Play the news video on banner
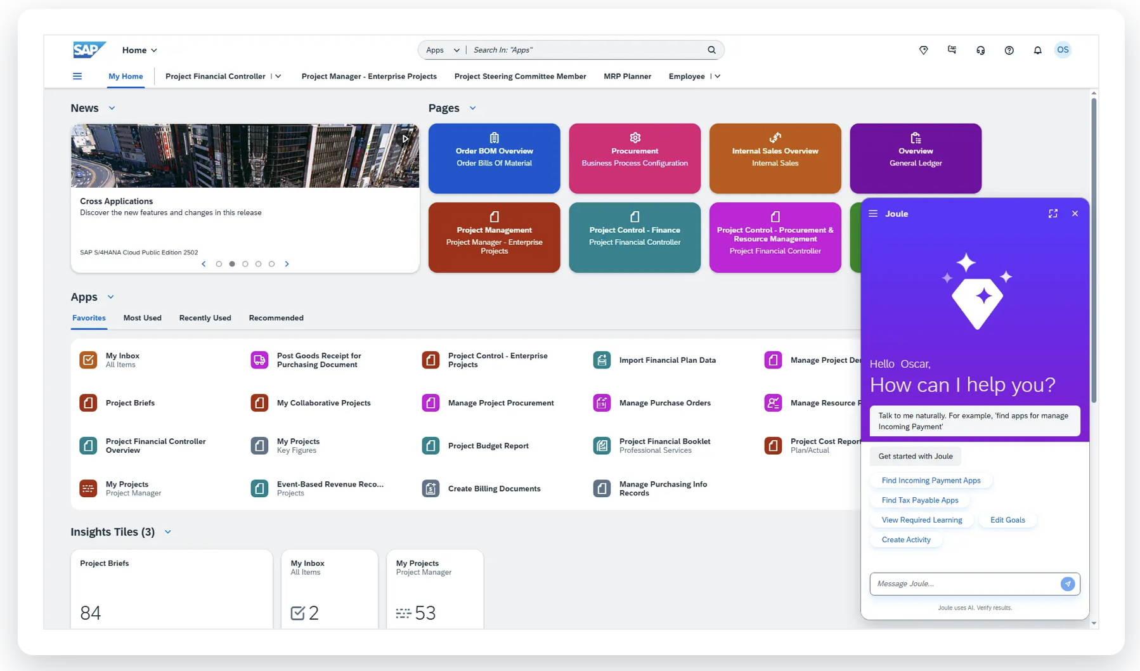1140x671 pixels. pyautogui.click(x=405, y=138)
